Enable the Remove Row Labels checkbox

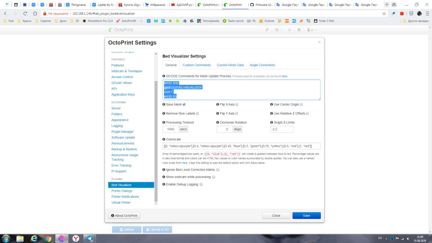(197, 114)
